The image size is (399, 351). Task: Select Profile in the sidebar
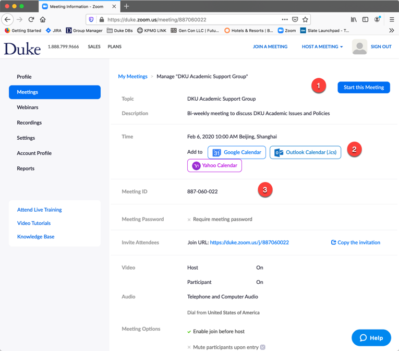(24, 77)
